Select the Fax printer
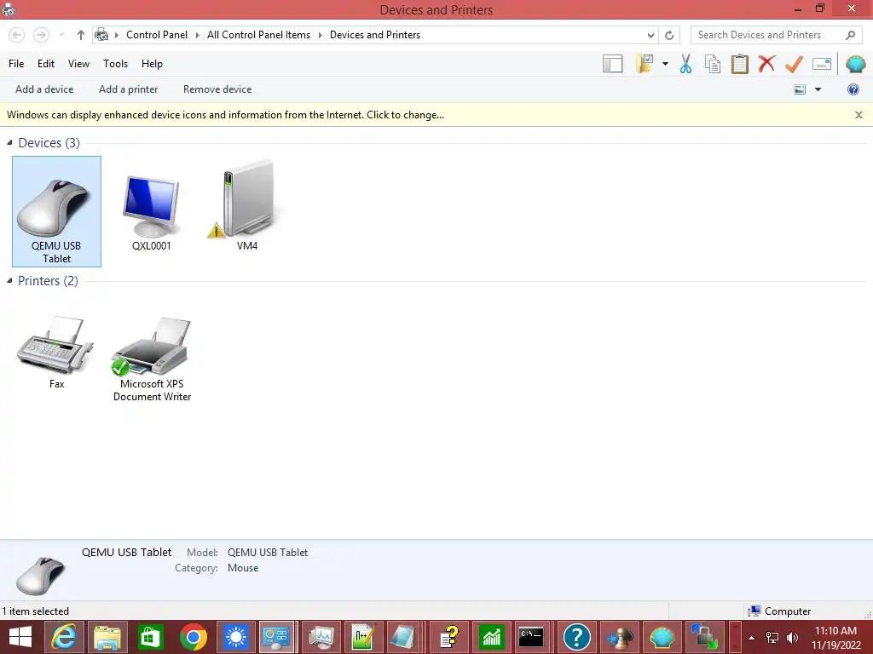Image resolution: width=873 pixels, height=654 pixels. 56,352
